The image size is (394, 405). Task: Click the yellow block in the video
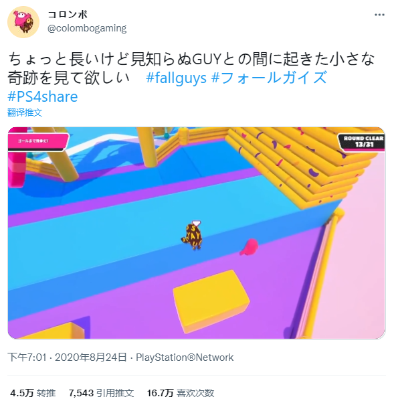coord(211,301)
